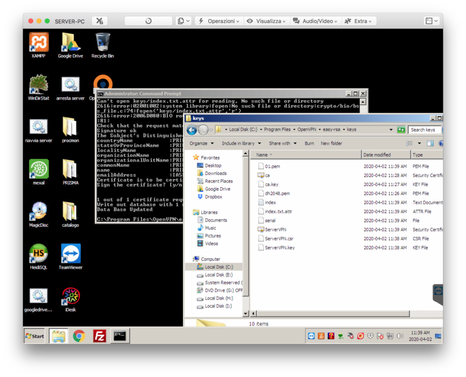Select the ca.key file
The height and width of the screenshot is (377, 466).
pos(268,184)
